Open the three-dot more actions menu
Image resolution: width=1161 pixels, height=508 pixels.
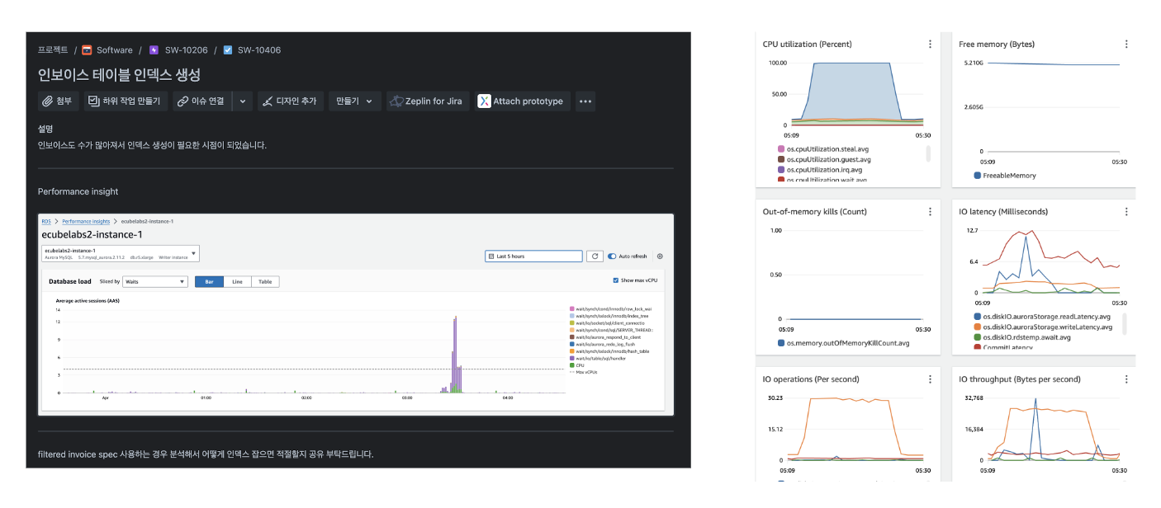(x=585, y=101)
